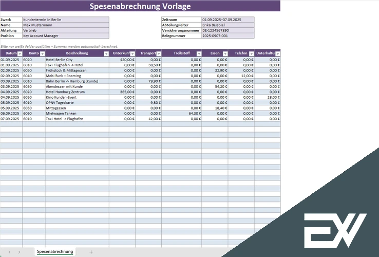Select the 'Mietwagen Tanken' cell
The width and height of the screenshot is (379, 257).
[x=77, y=113]
